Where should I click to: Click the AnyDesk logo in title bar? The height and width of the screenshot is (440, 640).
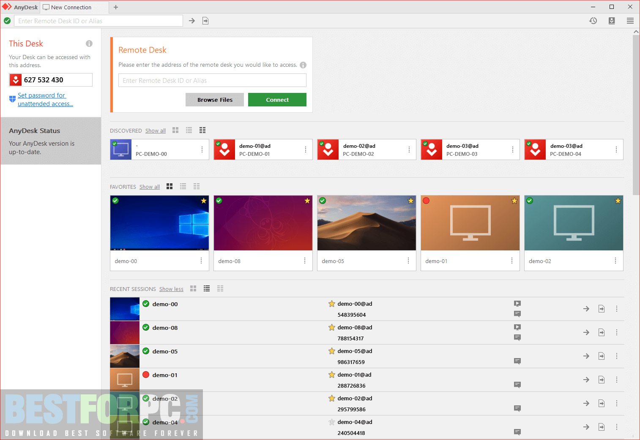7,7
